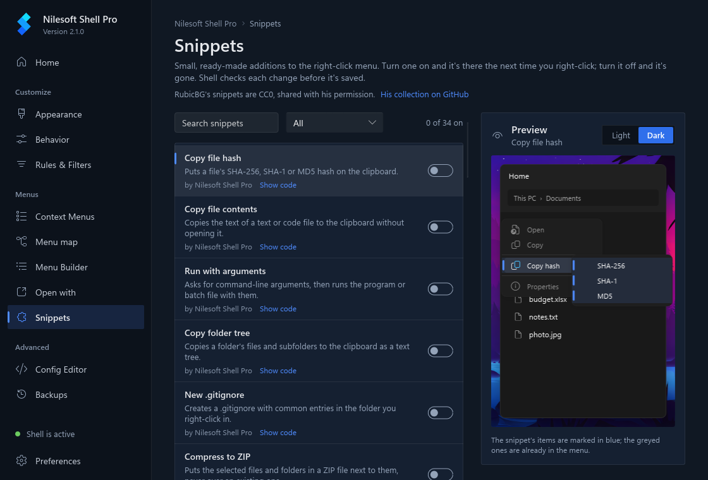Click the Appearance paintbrush icon
The width and height of the screenshot is (708, 480).
tap(21, 114)
